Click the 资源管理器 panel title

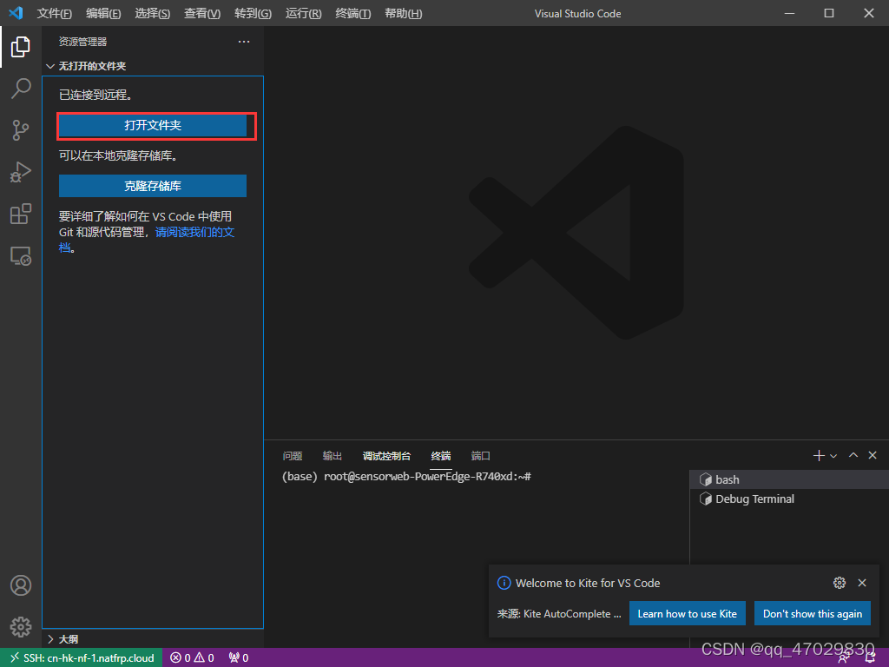point(82,42)
